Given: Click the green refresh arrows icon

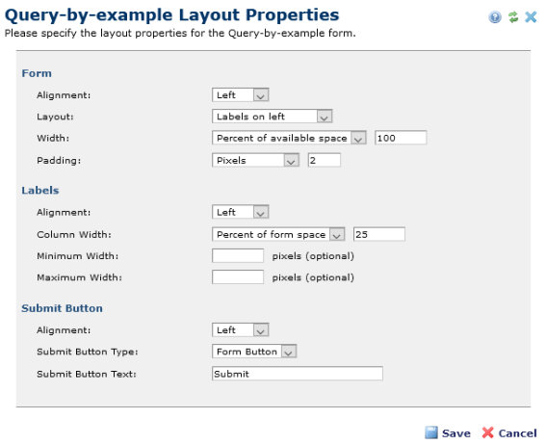Looking at the screenshot, I should 513,16.
